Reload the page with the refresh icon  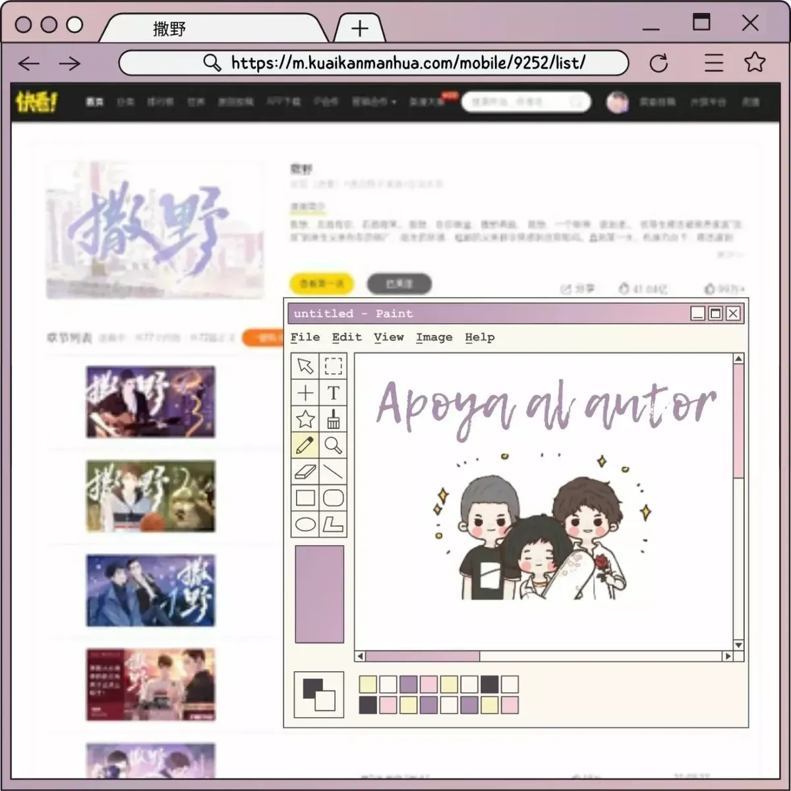659,63
